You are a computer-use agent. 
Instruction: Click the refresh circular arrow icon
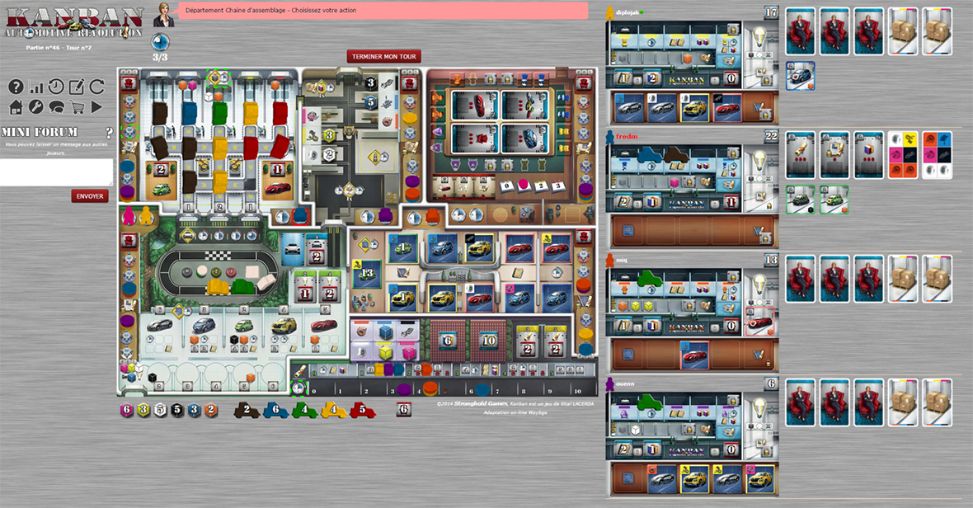97,87
